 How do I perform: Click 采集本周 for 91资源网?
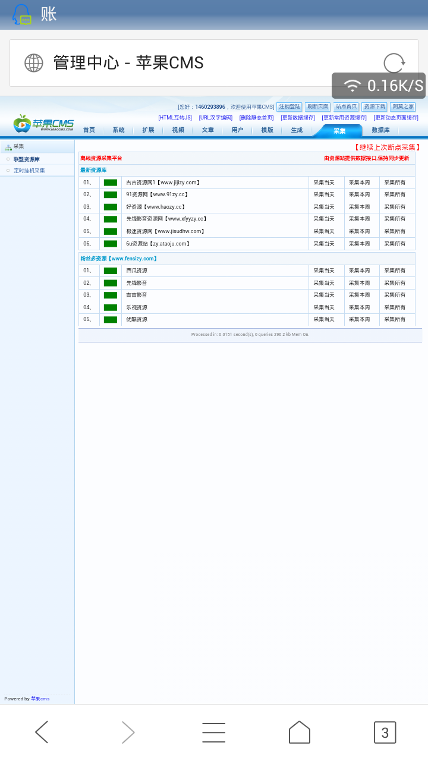pyautogui.click(x=359, y=194)
